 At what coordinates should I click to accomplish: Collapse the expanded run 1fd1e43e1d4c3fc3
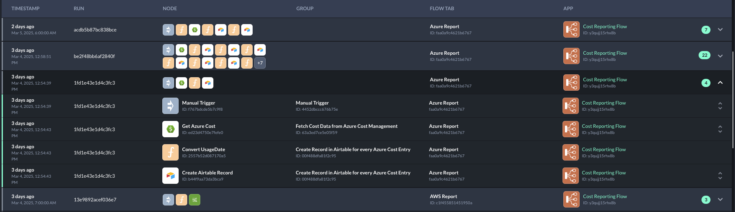720,83
